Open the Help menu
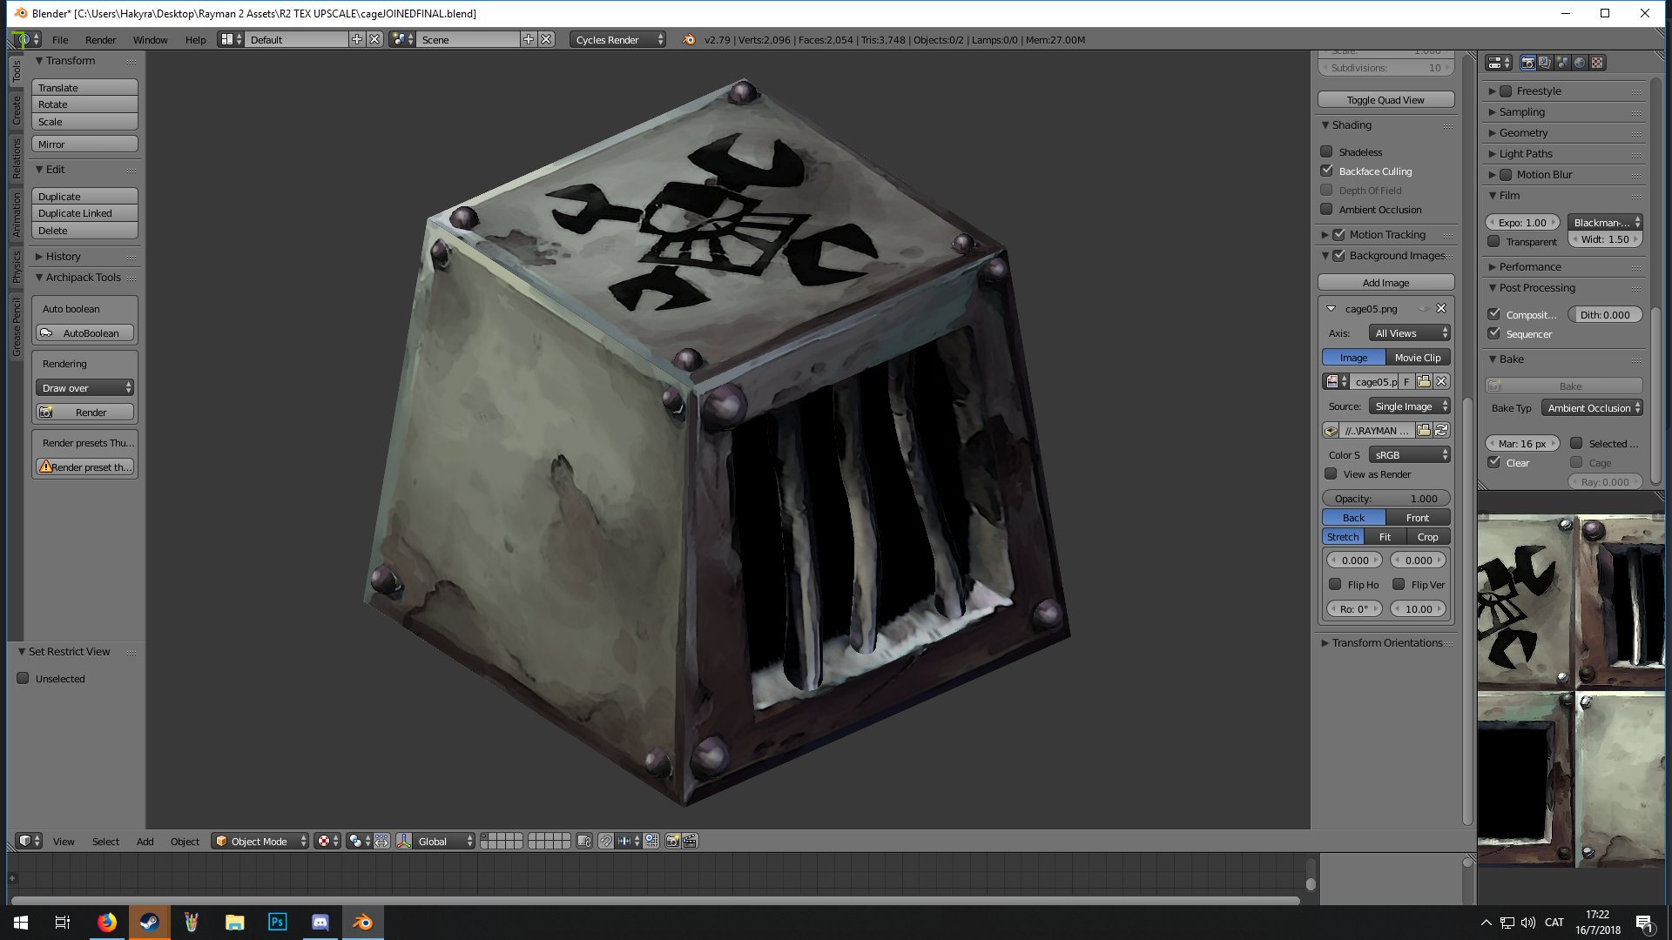The image size is (1672, 940). (x=195, y=39)
